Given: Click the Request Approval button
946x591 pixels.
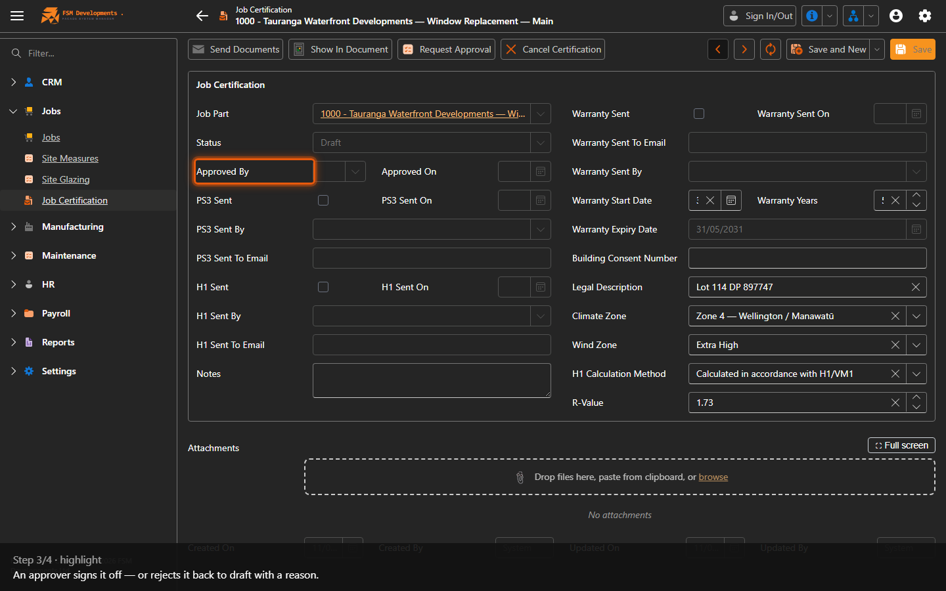Looking at the screenshot, I should [447, 49].
